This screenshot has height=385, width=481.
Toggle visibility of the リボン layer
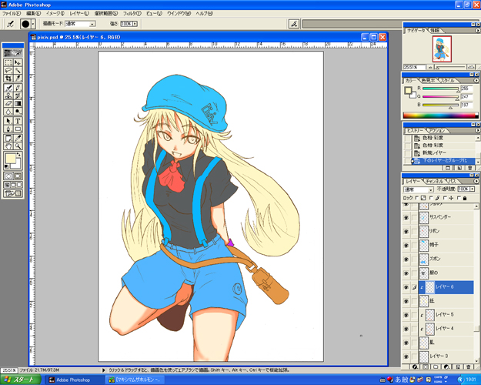tap(406, 231)
